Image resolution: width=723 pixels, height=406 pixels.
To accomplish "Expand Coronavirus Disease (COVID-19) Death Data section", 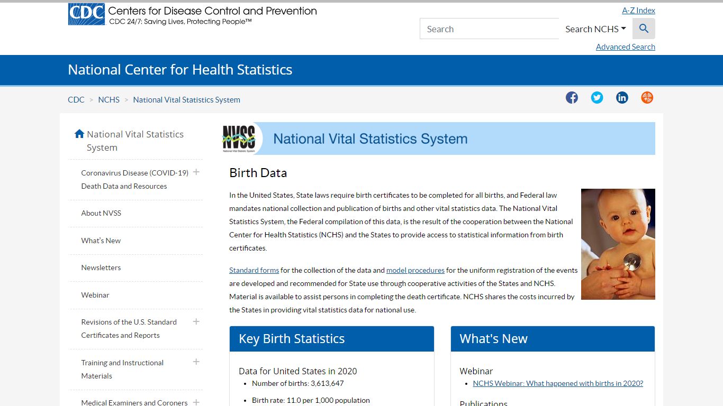I will click(x=196, y=172).
